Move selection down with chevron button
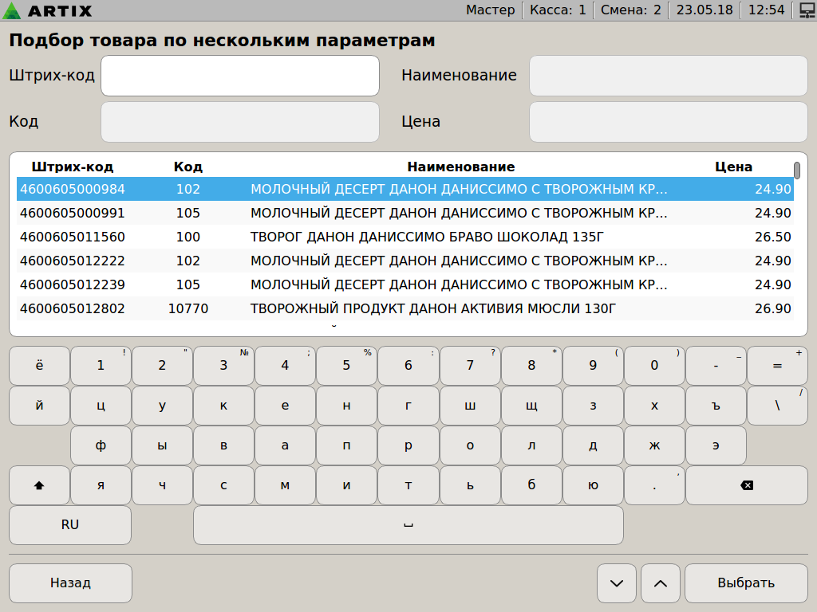The width and height of the screenshot is (817, 612). click(617, 583)
